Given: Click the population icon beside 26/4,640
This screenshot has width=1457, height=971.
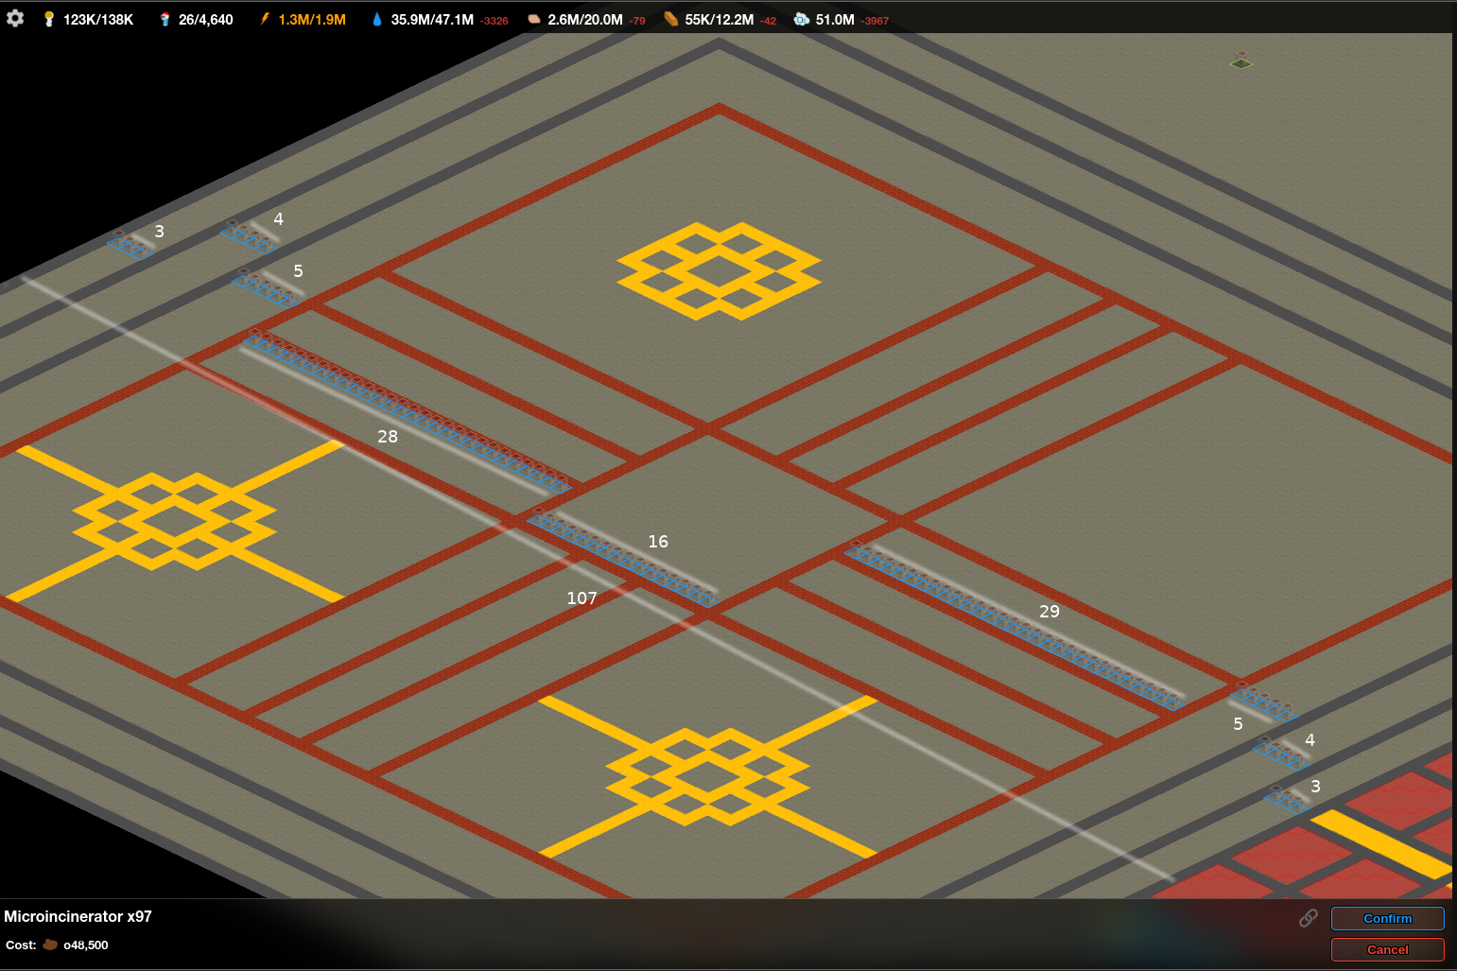Looking at the screenshot, I should pyautogui.click(x=165, y=19).
